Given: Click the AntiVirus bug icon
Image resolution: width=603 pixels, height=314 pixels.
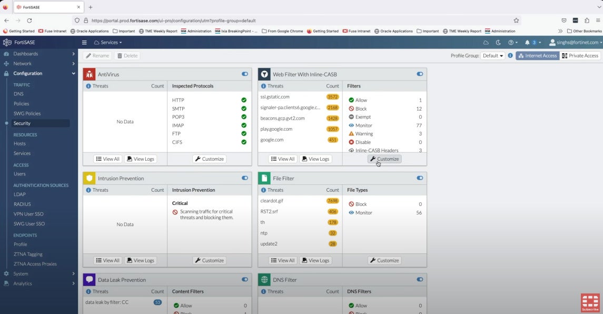Looking at the screenshot, I should [89, 74].
